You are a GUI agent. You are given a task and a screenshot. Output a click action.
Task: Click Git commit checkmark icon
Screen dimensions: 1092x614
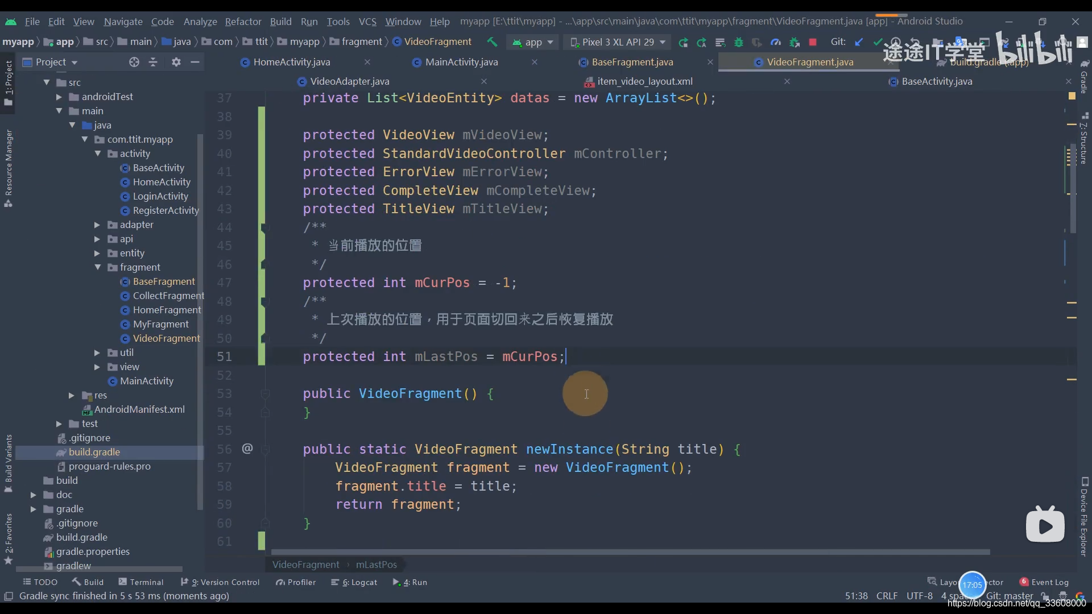click(878, 42)
